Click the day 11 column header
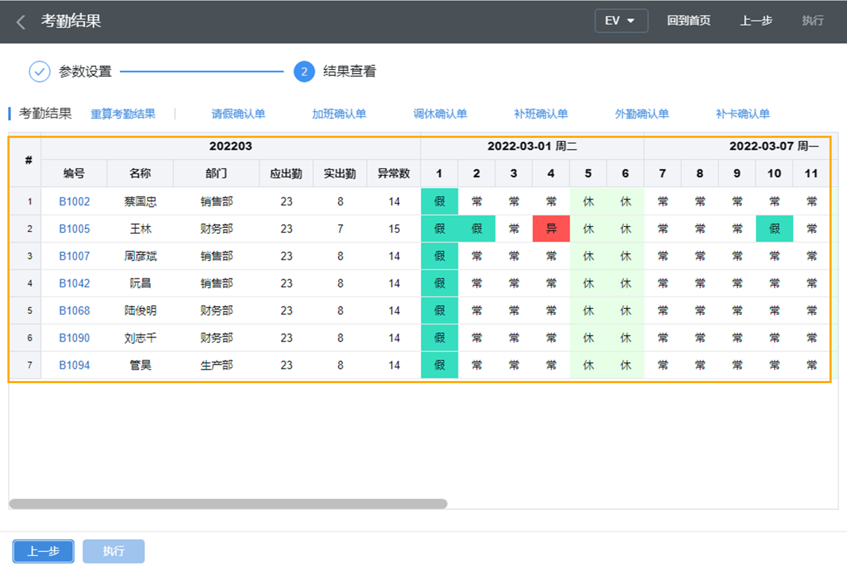The width and height of the screenshot is (847, 571). [x=811, y=173]
